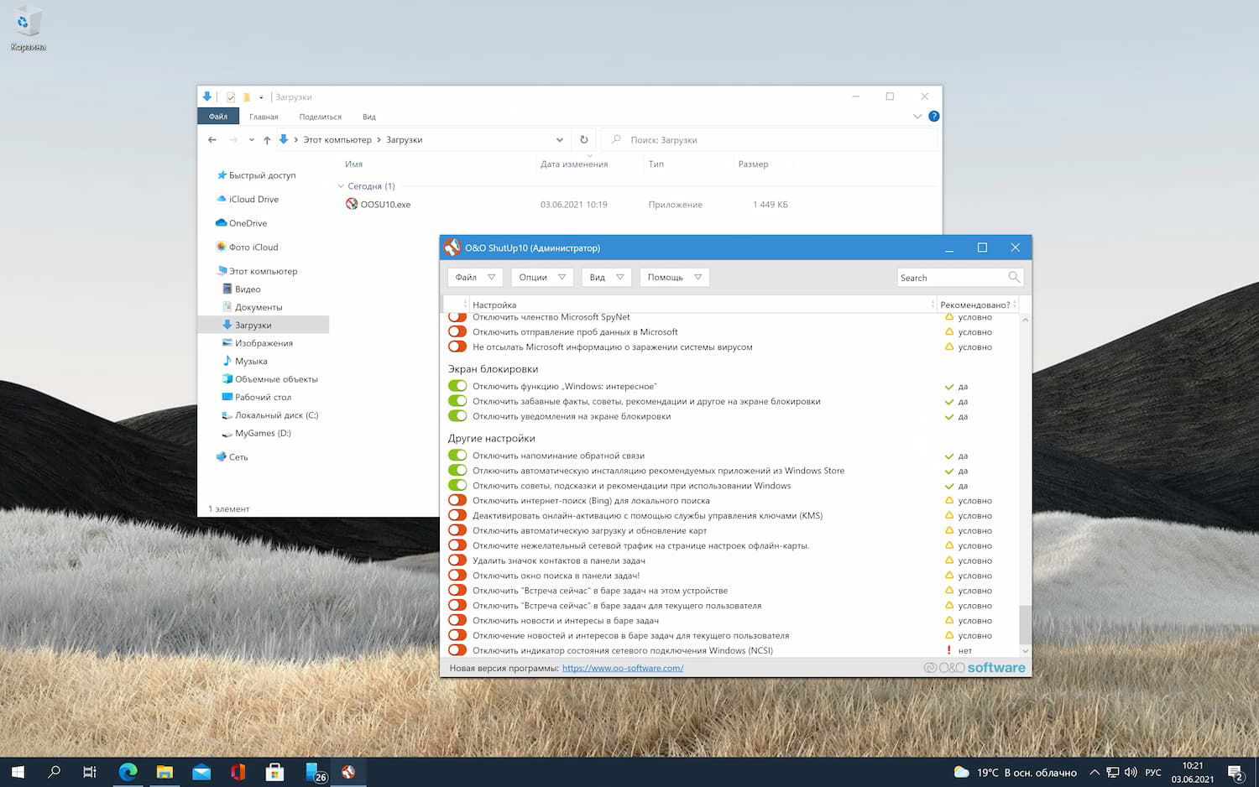The image size is (1259, 787).
Task: Enable the Bing local search disable switch
Action: 457,500
